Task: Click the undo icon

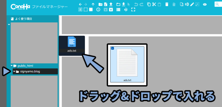Action: (136, 4)
